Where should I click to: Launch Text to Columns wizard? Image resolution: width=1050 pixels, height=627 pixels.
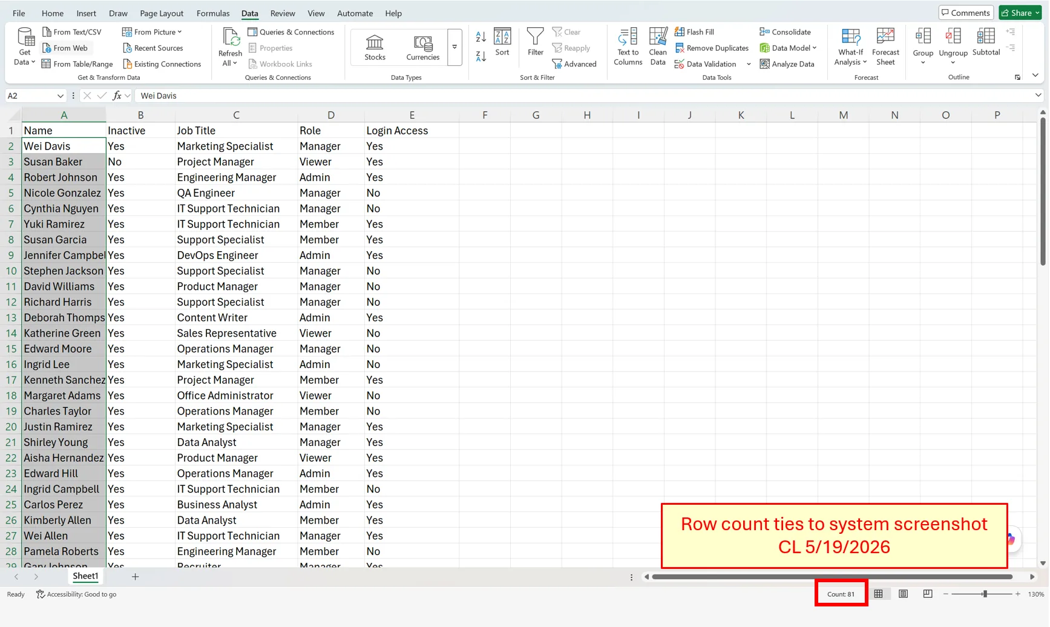click(628, 47)
